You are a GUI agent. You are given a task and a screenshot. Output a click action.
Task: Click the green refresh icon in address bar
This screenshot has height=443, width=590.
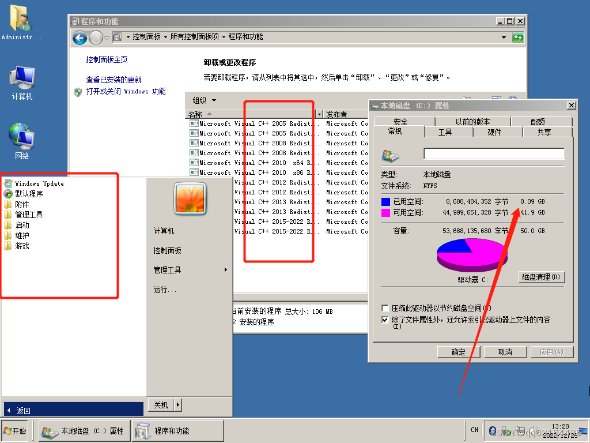click(x=518, y=37)
